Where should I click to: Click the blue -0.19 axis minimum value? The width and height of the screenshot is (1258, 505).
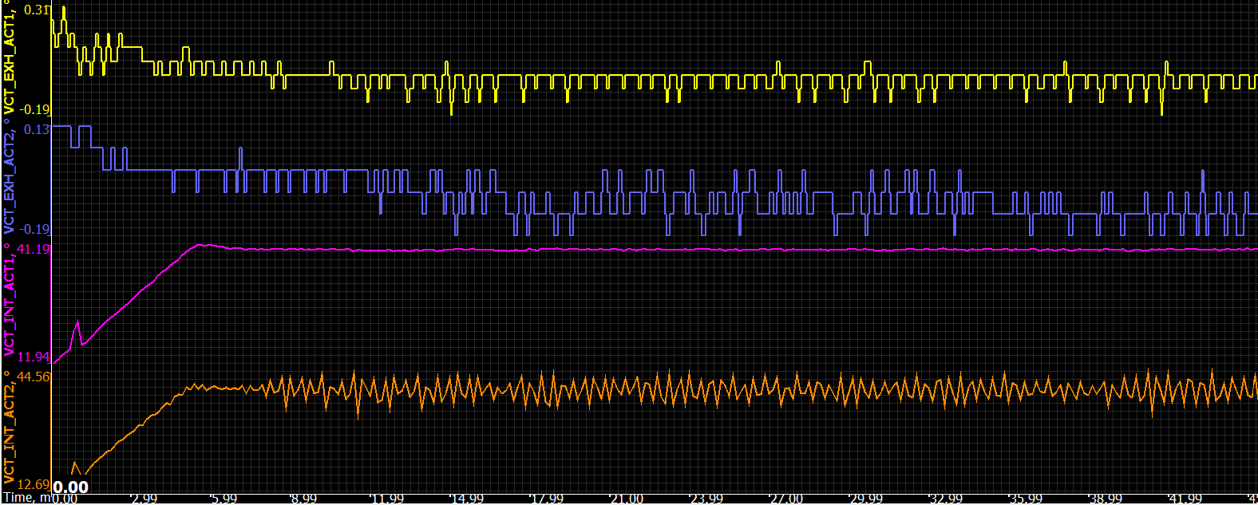35,229
